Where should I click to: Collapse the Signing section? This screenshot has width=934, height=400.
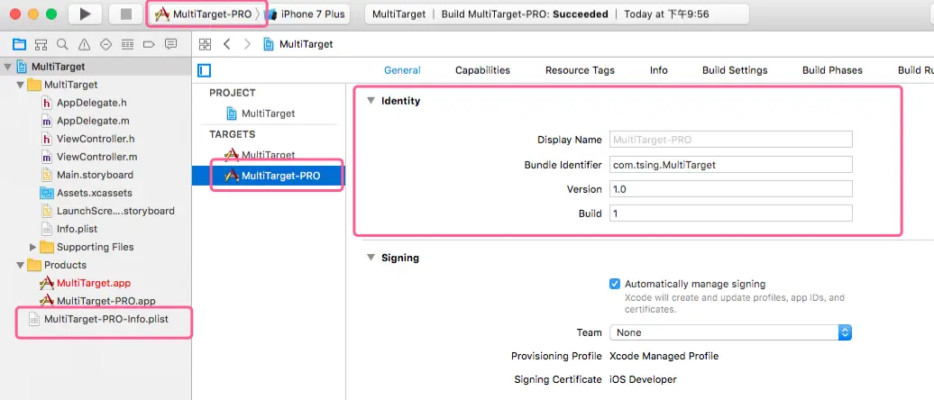coord(371,258)
